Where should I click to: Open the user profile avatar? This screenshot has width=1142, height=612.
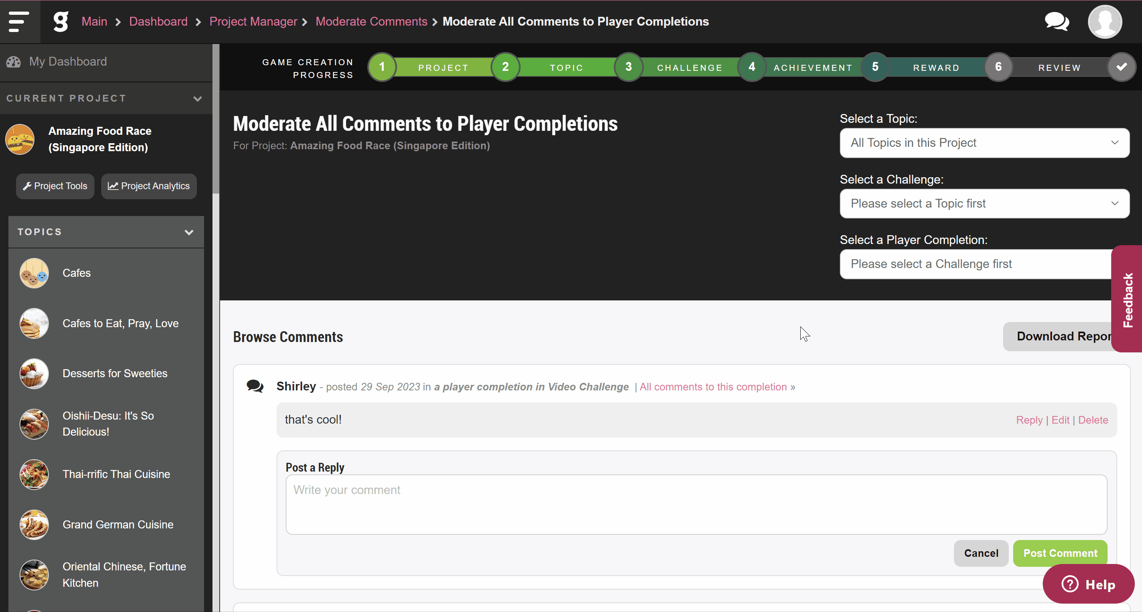point(1105,22)
